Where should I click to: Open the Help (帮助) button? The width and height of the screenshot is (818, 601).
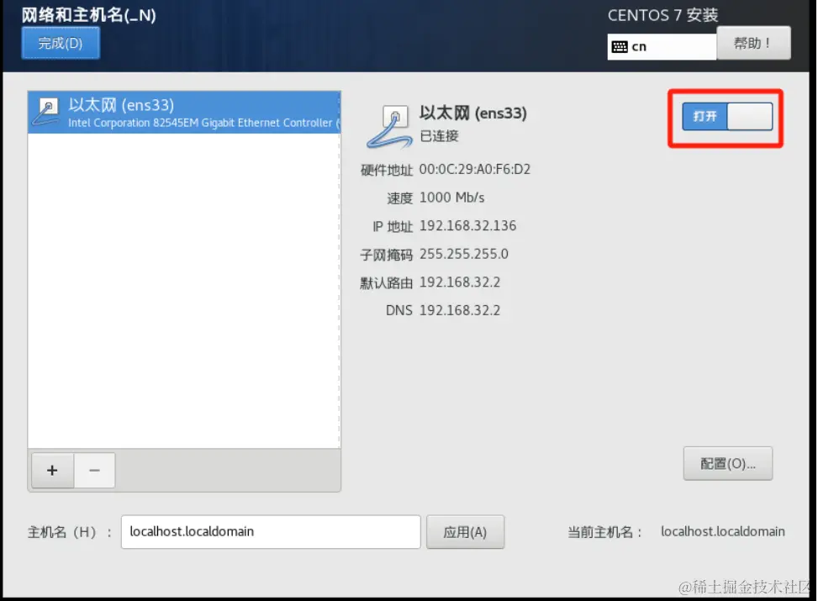(x=753, y=43)
